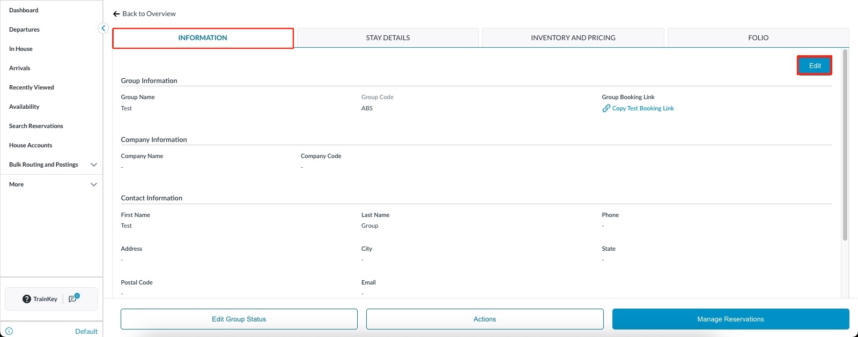Screen dimensions: 858x337
Task: Select the Information tab
Action: tap(203, 38)
